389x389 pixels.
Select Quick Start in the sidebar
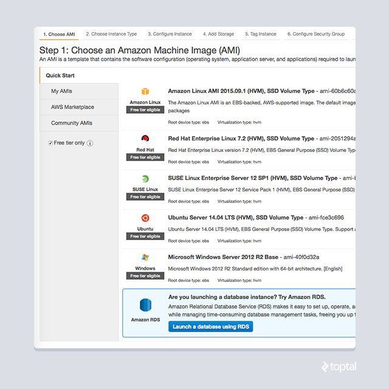[79, 75]
